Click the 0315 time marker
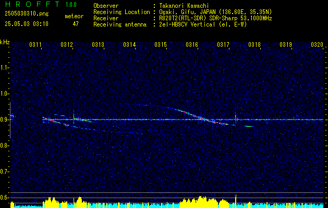The image size is (328, 208). (x=161, y=44)
